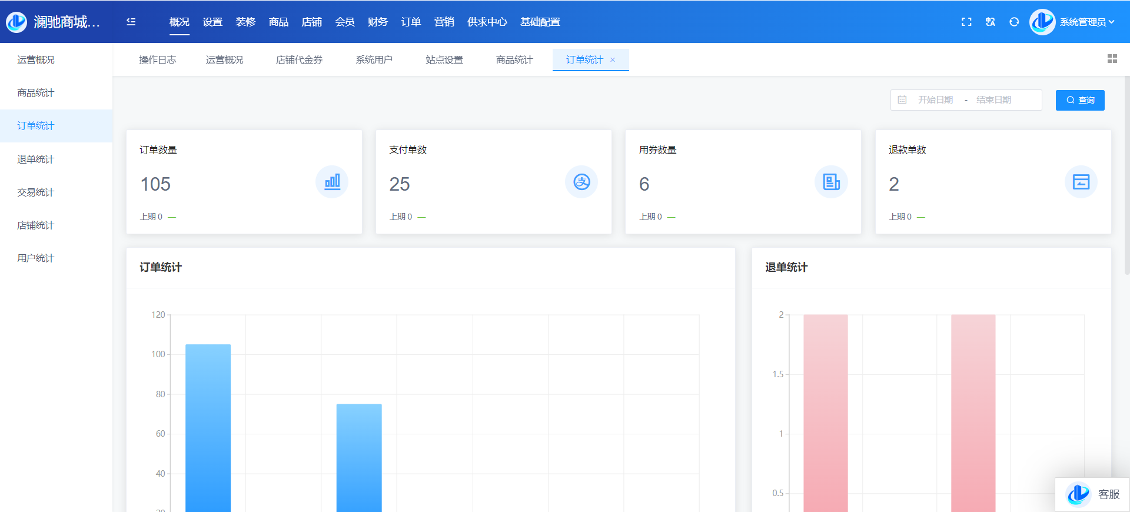Open the 开始日期 date picker

(935, 100)
